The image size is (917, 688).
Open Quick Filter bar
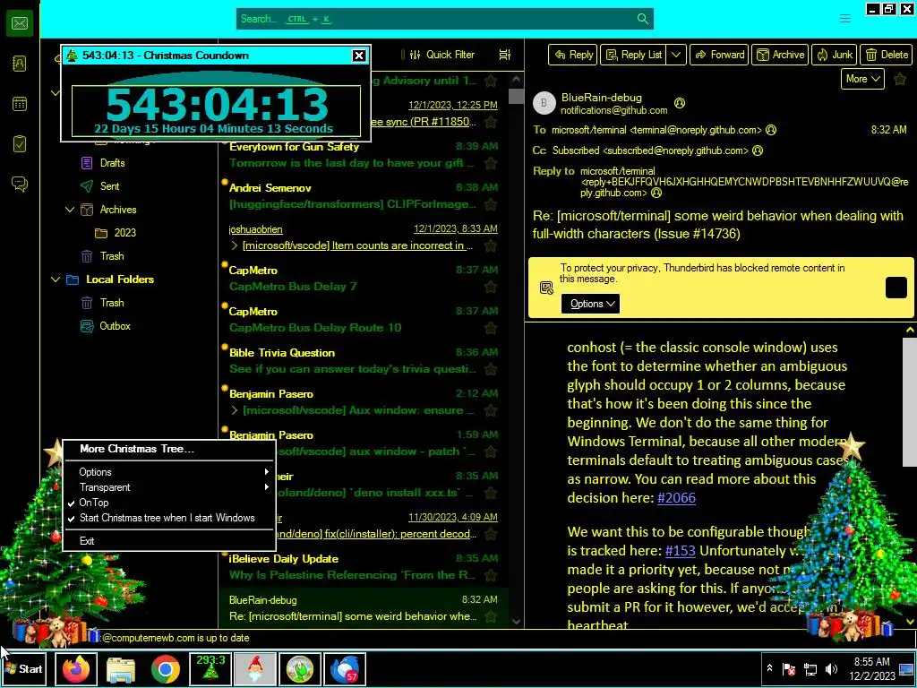pyautogui.click(x=442, y=55)
